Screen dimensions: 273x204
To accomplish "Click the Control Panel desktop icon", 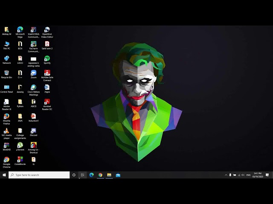I will pos(7,89).
